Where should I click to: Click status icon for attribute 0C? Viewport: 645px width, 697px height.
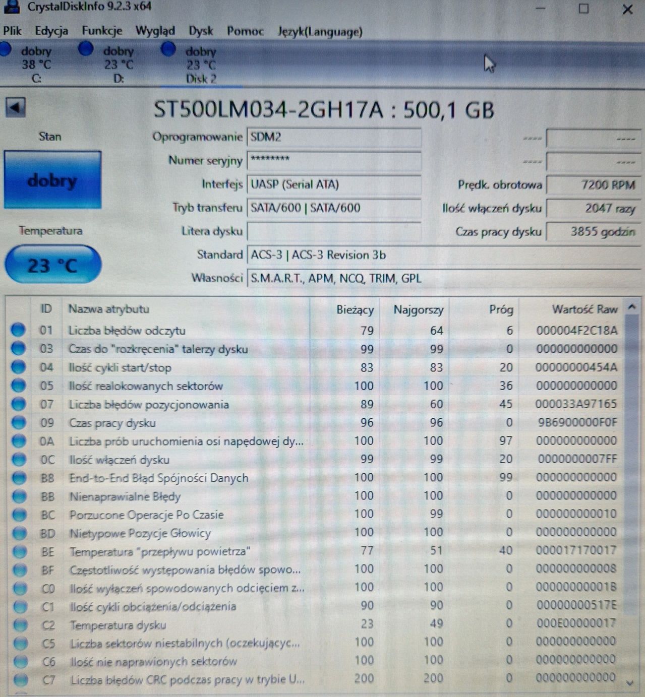[x=19, y=459]
